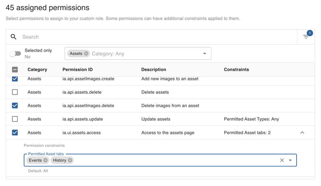Open the Category filter dropdown arrow
Viewport: 321px width, 186px height.
(x=204, y=53)
